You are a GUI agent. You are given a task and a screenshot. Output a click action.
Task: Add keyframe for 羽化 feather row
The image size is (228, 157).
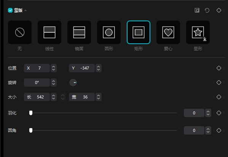pos(219,113)
